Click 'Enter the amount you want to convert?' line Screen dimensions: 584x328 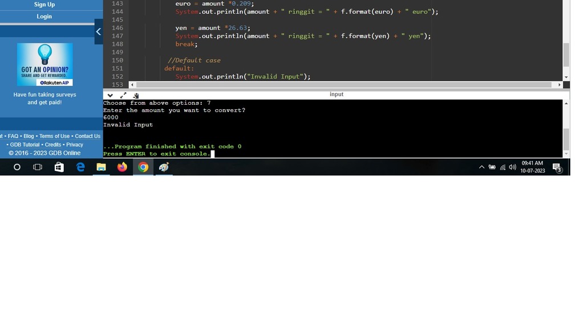pos(175,110)
